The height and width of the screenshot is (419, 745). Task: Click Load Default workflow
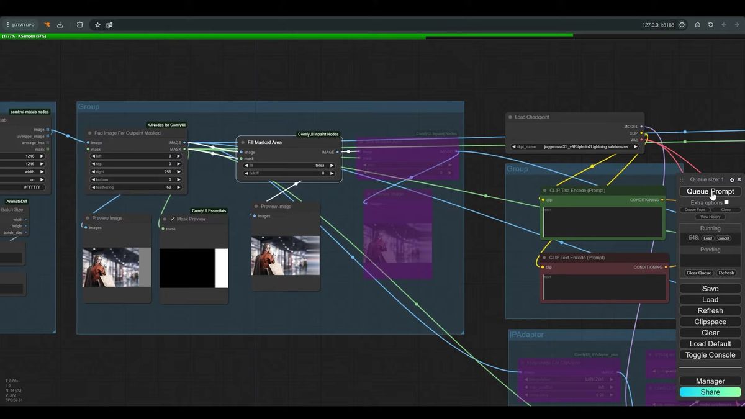(710, 344)
